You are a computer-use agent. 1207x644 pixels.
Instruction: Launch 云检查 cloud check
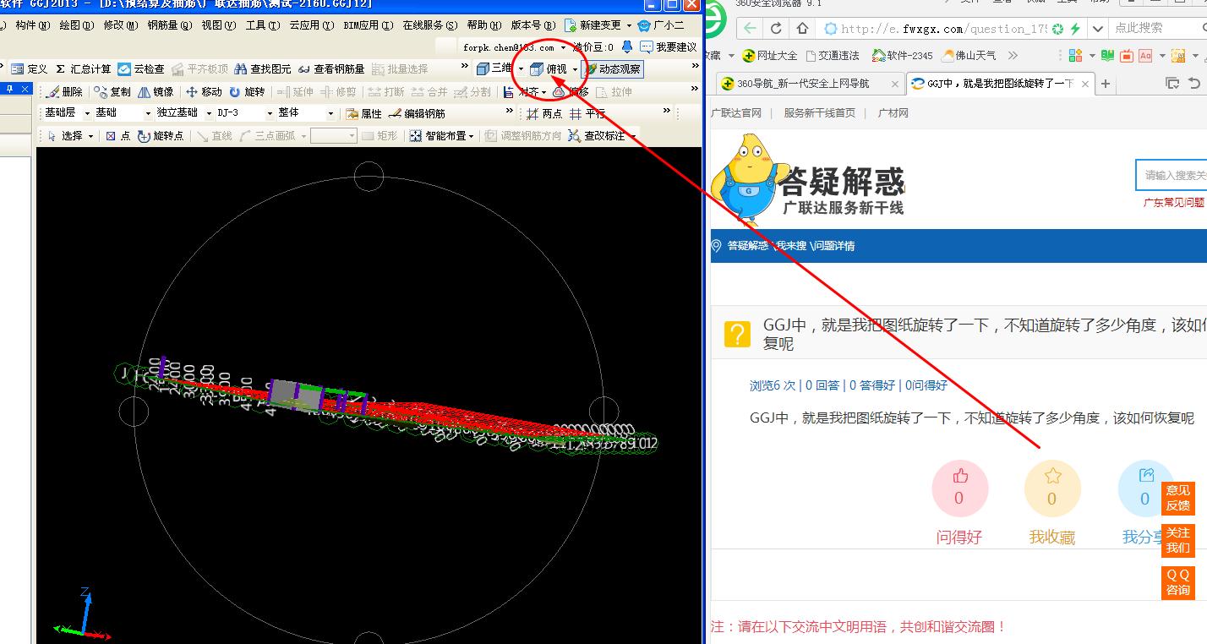[141, 69]
